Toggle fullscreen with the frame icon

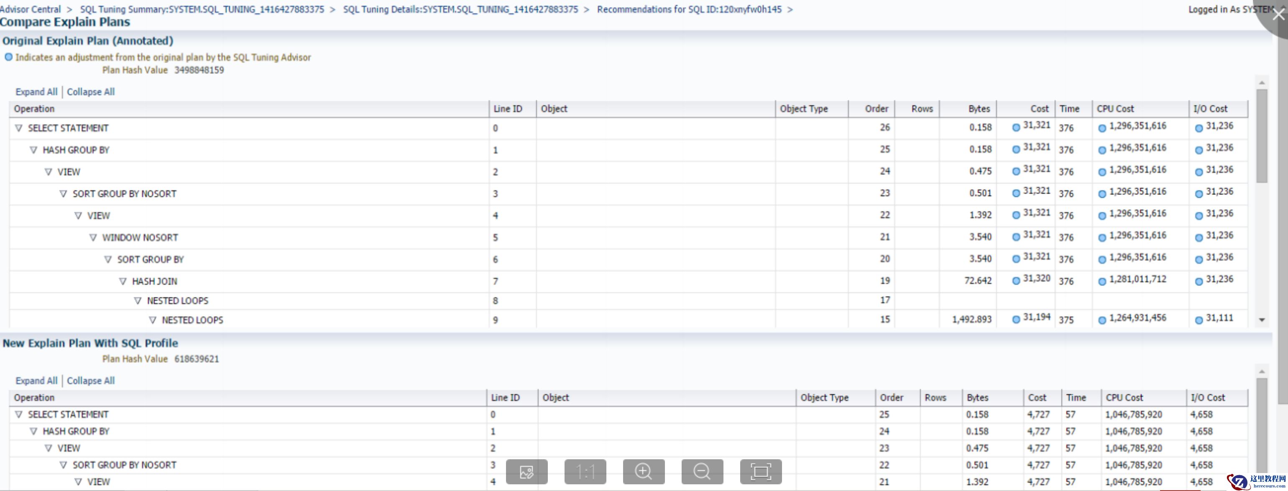(x=761, y=471)
